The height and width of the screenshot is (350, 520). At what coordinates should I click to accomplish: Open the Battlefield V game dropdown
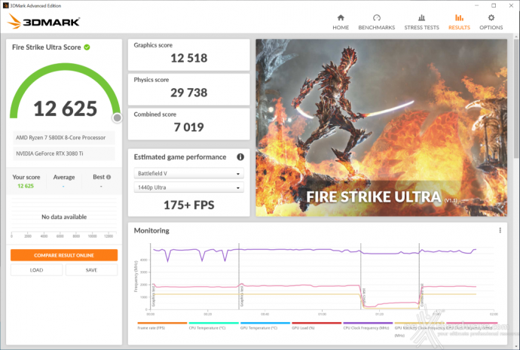click(188, 173)
